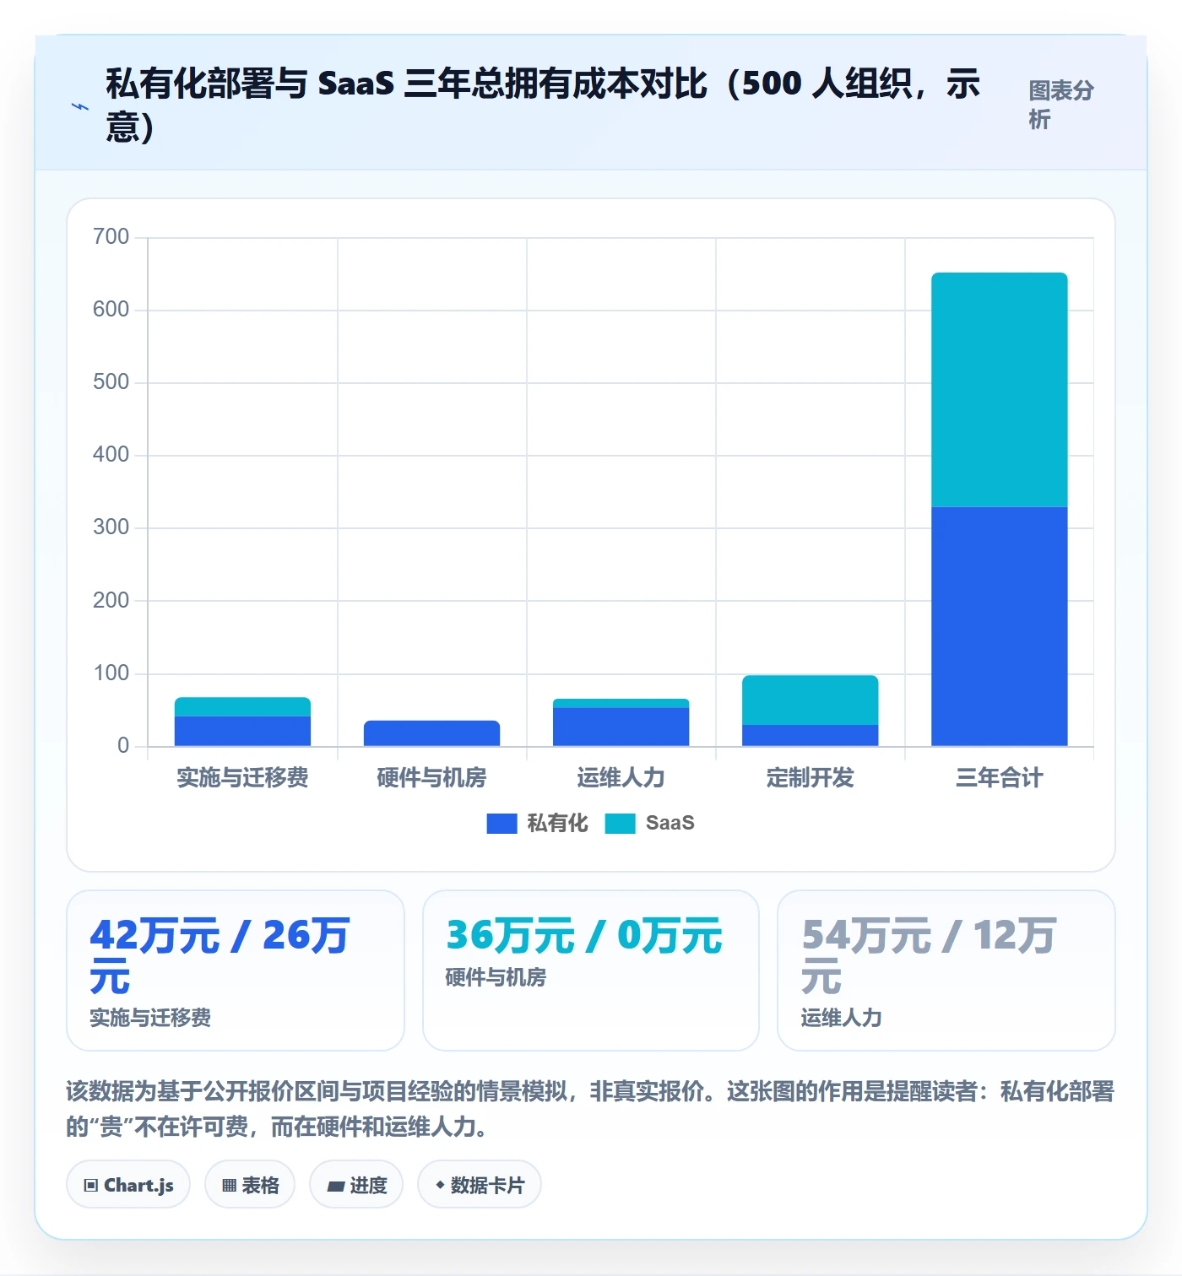The image size is (1182, 1276).
Task: Toggle the SaaS legend item
Action: (650, 823)
